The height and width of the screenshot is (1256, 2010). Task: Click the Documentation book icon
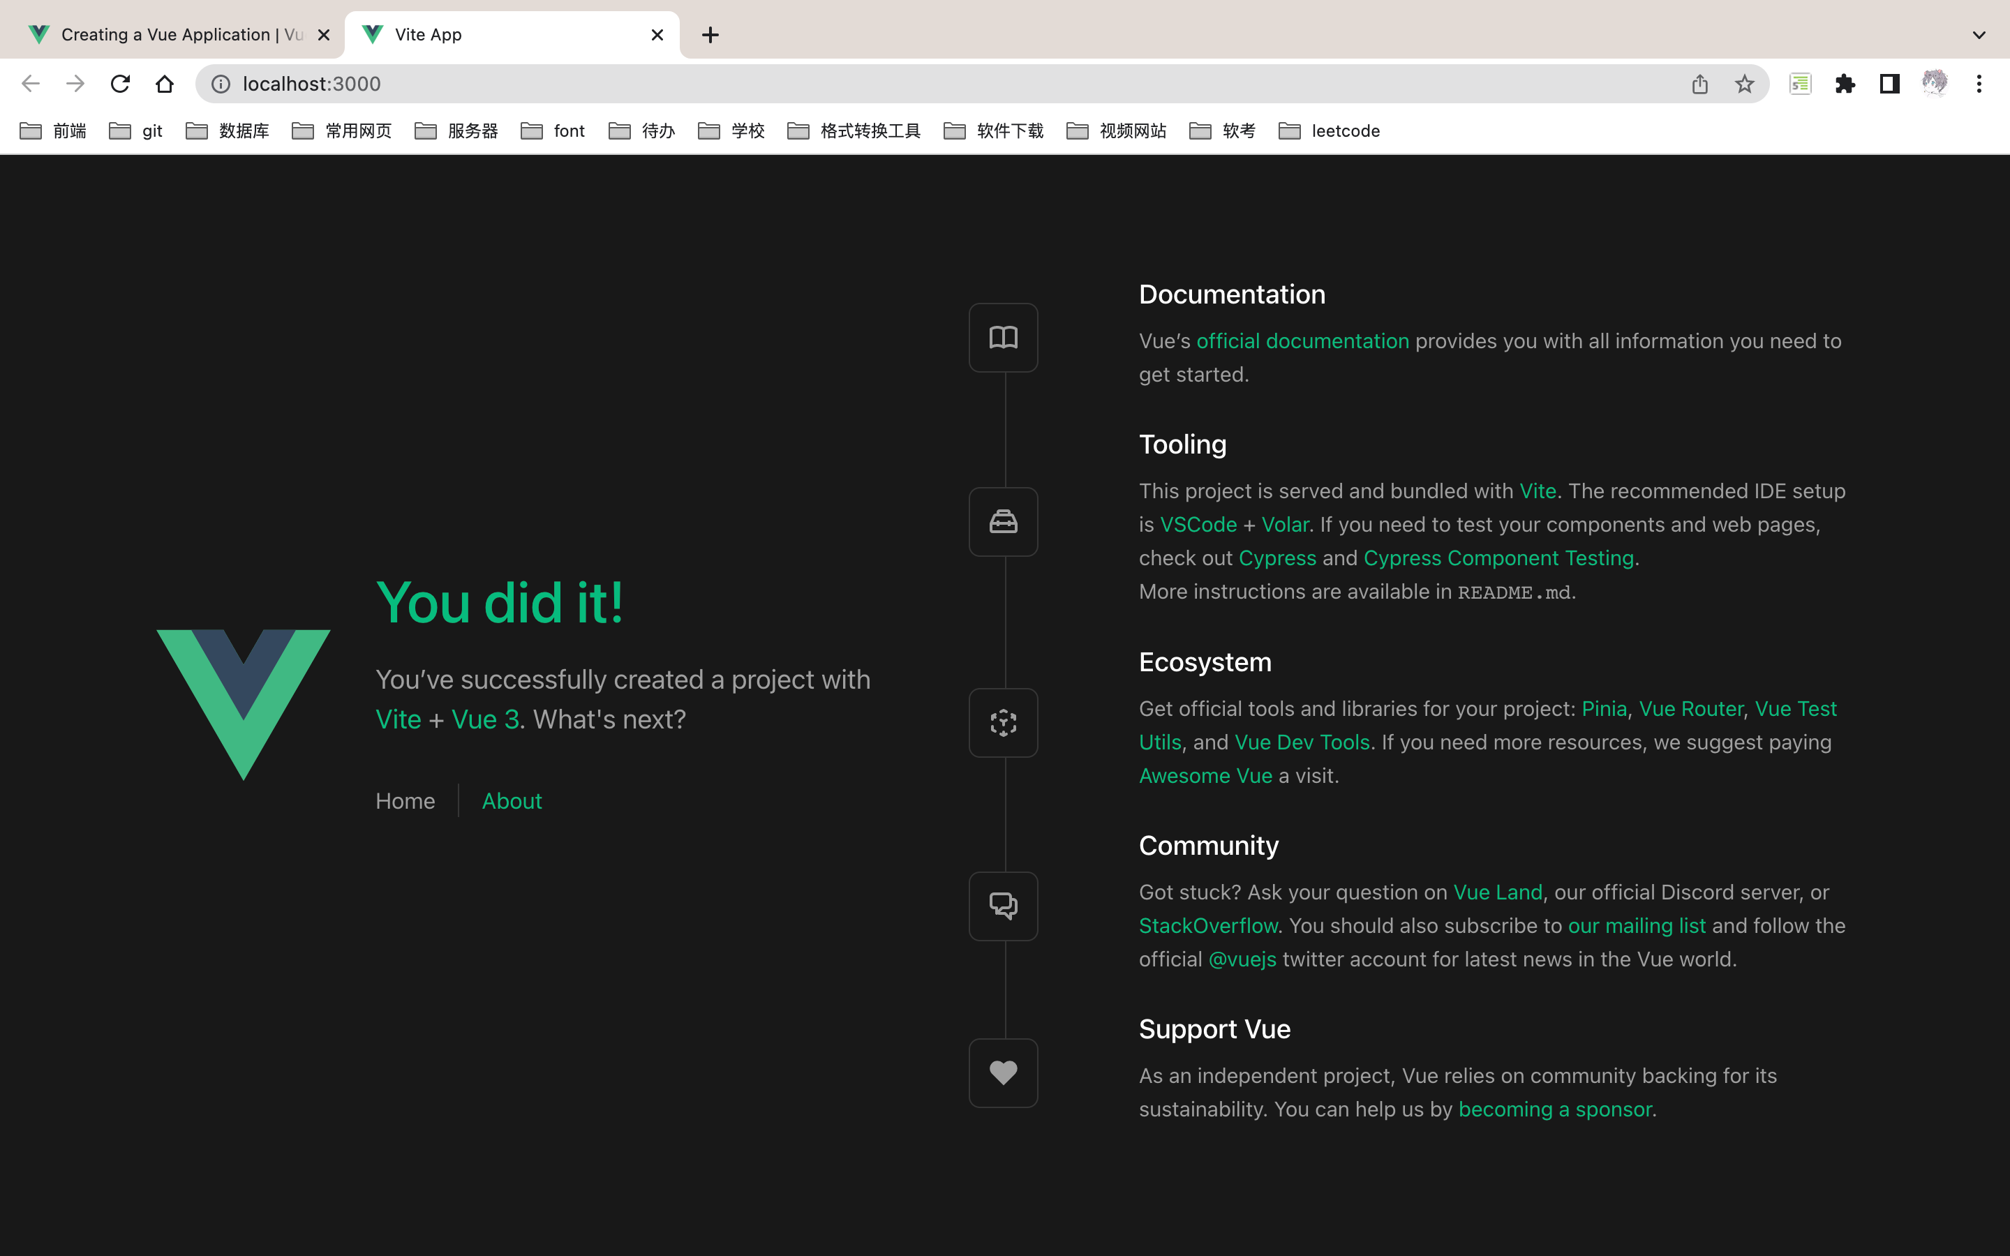click(x=1004, y=337)
